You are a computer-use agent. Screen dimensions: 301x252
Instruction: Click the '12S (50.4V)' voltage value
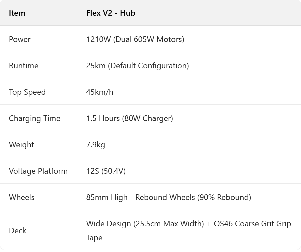(x=106, y=171)
